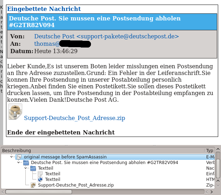Click the zip attachment package icon
221x195 pixels.
[x=15, y=112]
